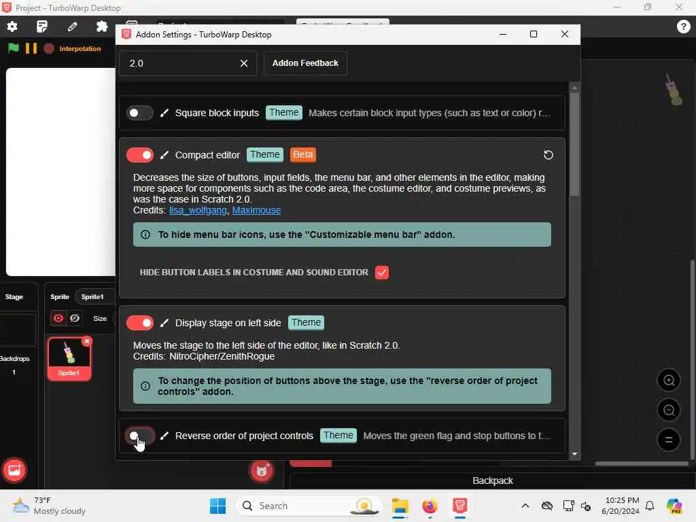Viewport: 696px width, 522px height.
Task: Zoom in the code workspace
Action: (669, 381)
